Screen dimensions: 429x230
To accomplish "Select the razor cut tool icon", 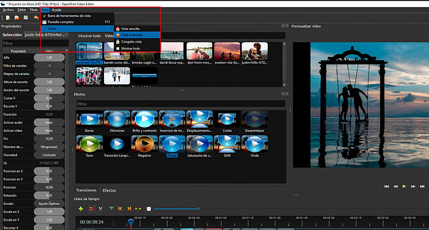I will 101,209.
